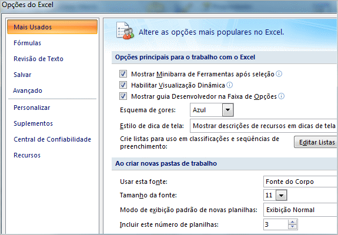
Task: Click info icon beside Mostrar Minibarra option
Action: [x=279, y=74]
